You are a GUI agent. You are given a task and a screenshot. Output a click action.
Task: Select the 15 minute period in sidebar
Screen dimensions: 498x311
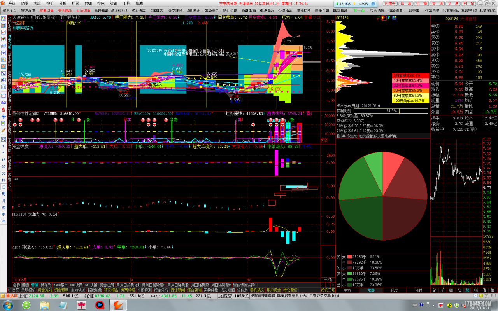[x=4, y=160]
